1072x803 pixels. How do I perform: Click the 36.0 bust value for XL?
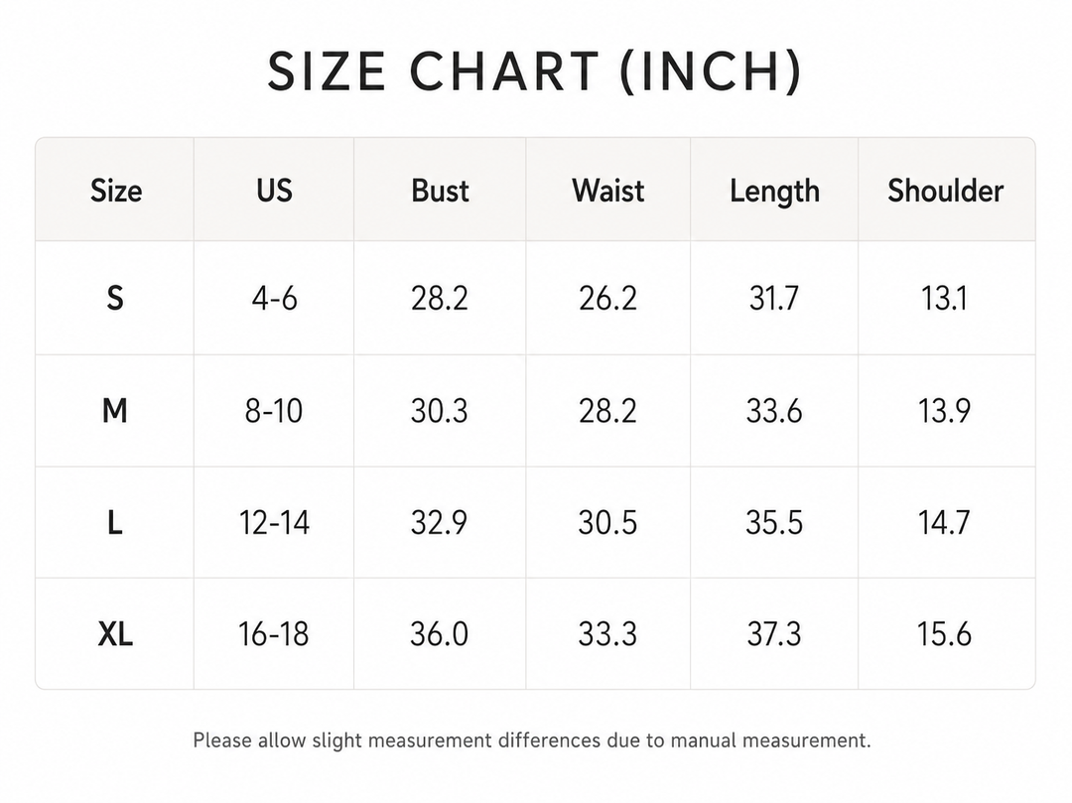point(439,634)
